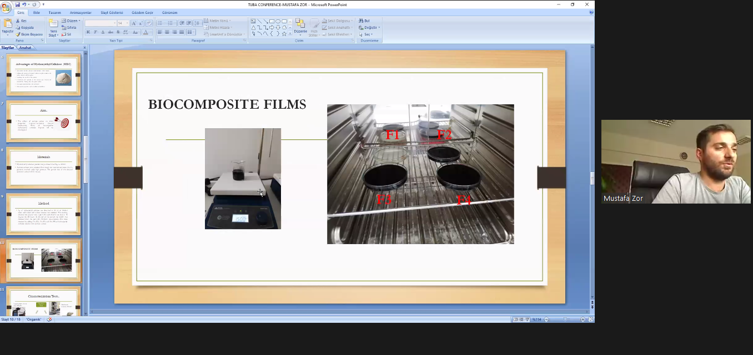This screenshot has width=753, height=355.
Task: Click the spell check status bar icon
Action: point(49,319)
